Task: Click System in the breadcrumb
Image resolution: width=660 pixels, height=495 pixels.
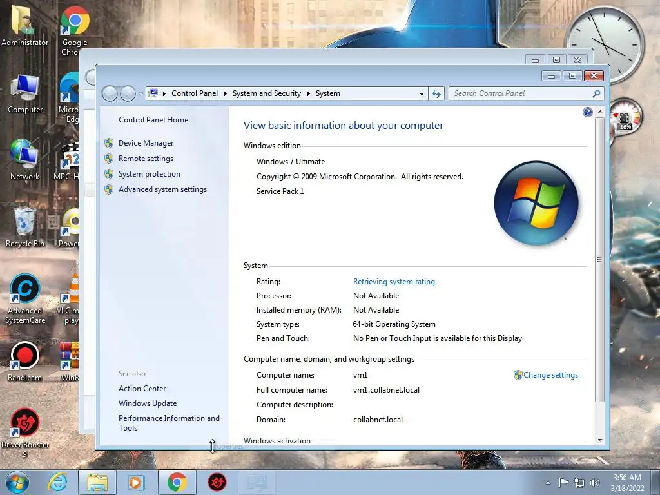Action: (x=327, y=93)
